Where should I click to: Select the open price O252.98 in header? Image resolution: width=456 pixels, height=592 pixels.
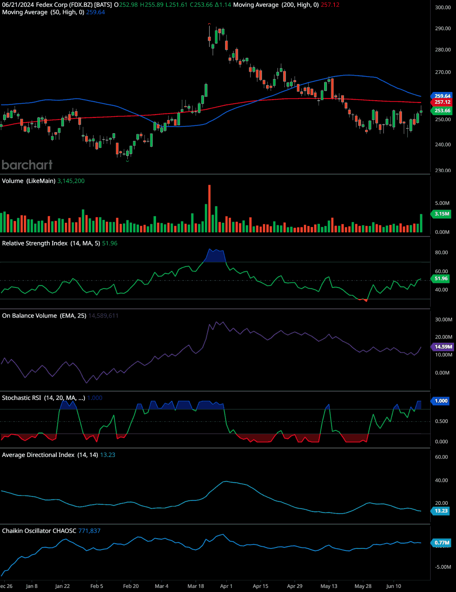point(126,5)
